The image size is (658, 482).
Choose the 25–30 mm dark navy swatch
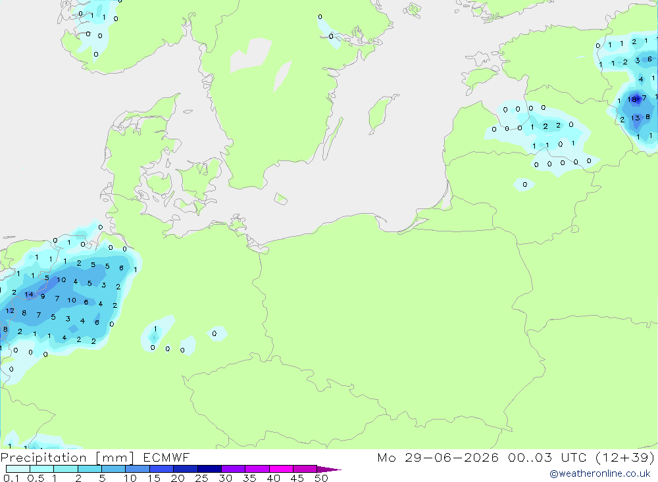pyautogui.click(x=209, y=469)
